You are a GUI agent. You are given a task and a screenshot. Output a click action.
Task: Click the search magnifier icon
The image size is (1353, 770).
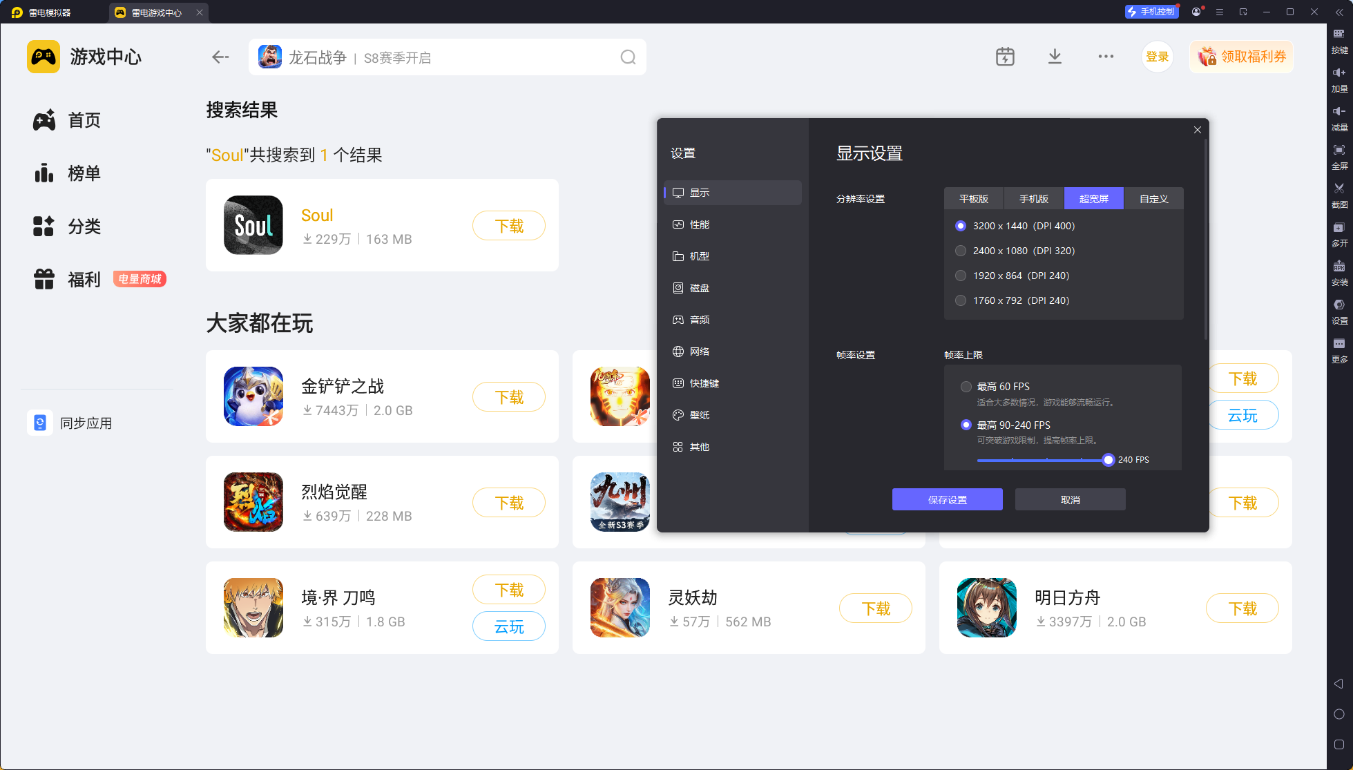point(627,57)
